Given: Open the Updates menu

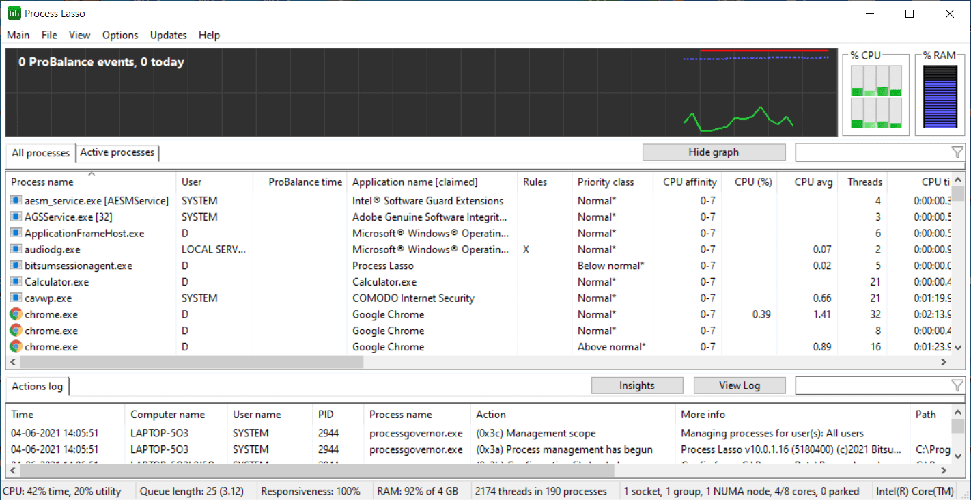Looking at the screenshot, I should [168, 35].
